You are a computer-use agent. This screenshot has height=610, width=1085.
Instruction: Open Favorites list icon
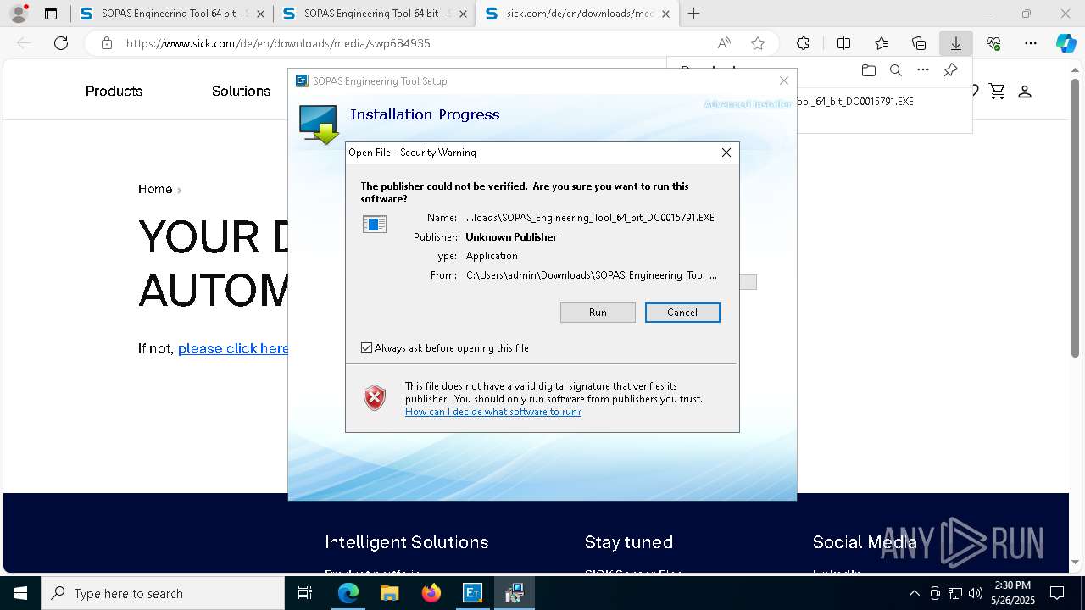pos(882,43)
